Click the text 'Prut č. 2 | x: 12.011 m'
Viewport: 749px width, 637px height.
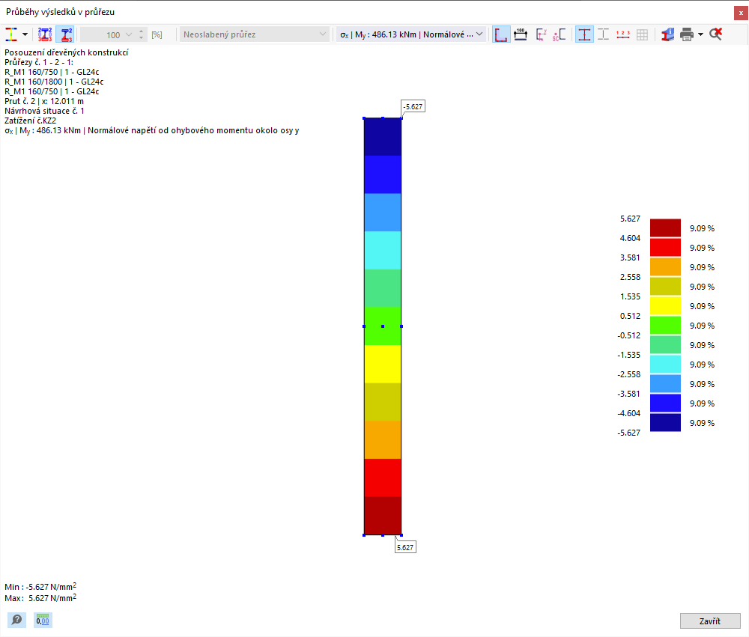click(44, 101)
